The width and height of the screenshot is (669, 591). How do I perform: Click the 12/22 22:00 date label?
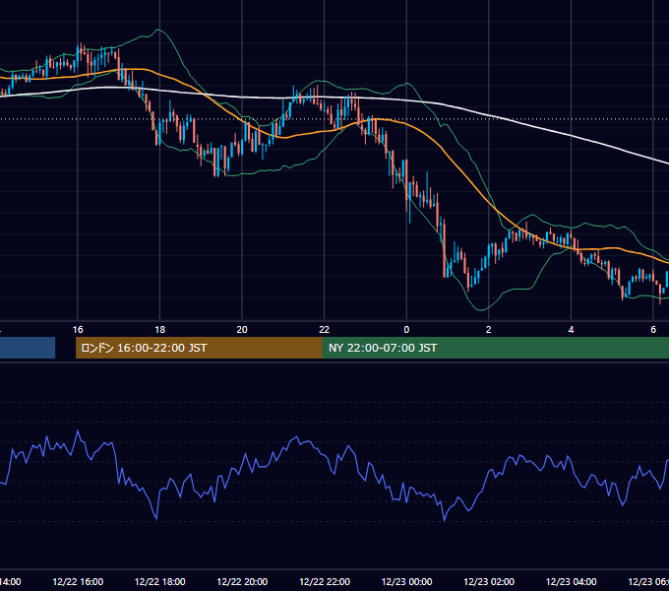(x=325, y=581)
